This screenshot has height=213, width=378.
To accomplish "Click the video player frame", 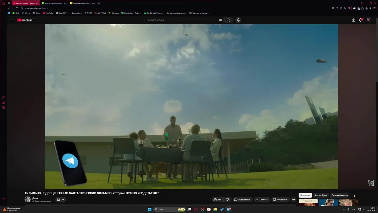I will click(191, 106).
